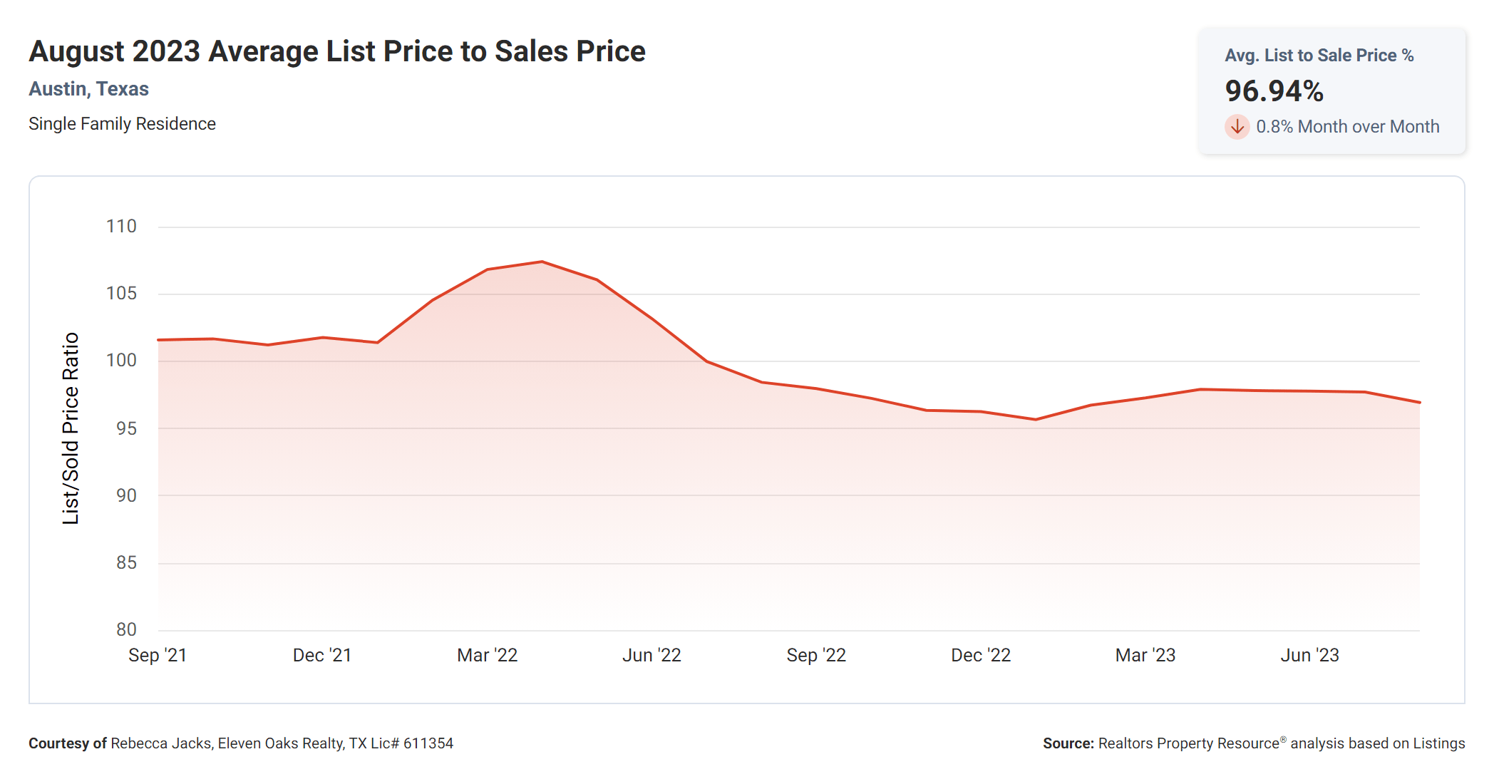Click the Mar '22 x-axis label
This screenshot has width=1494, height=784.
tap(487, 655)
